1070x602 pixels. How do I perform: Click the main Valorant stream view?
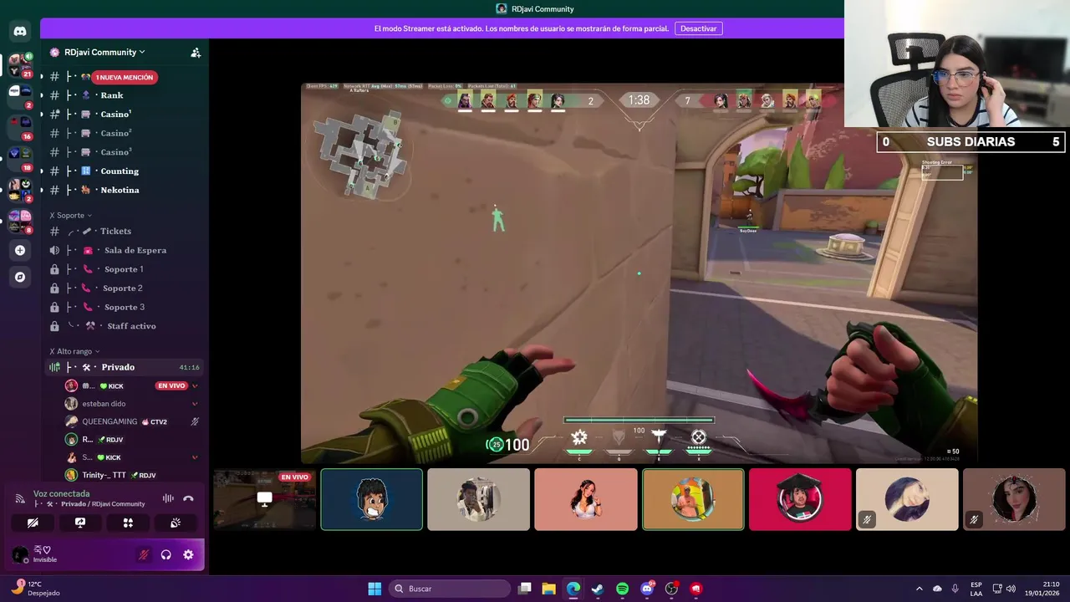[639, 273]
